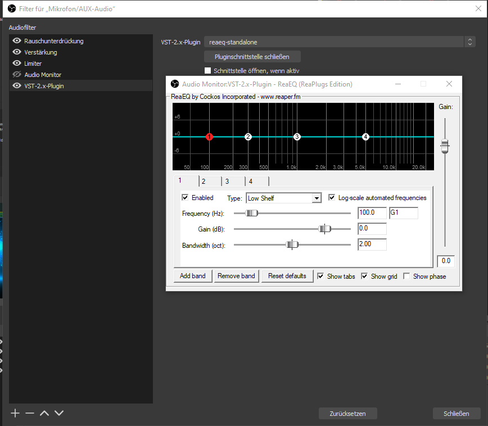Select red EQ band point 1
Screen dimensions: 488x426
pyautogui.click(x=209, y=137)
